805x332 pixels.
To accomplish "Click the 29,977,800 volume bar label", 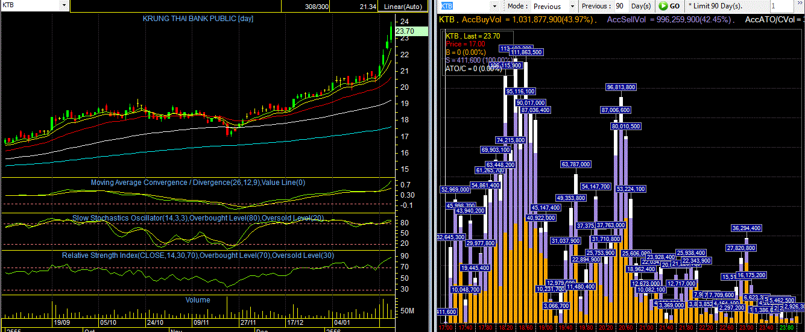I will 481,243.
